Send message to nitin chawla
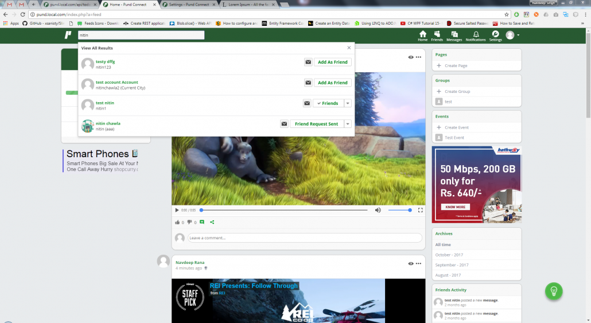The image size is (591, 323). tap(284, 123)
